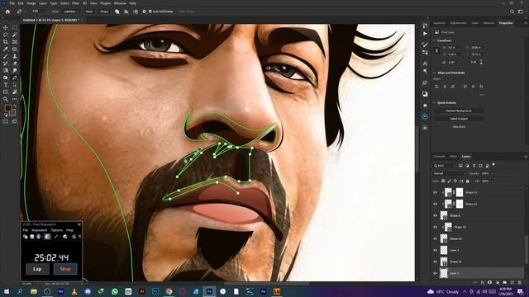This screenshot has width=529, height=297.
Task: Open the Character panel icon
Action: [425, 64]
